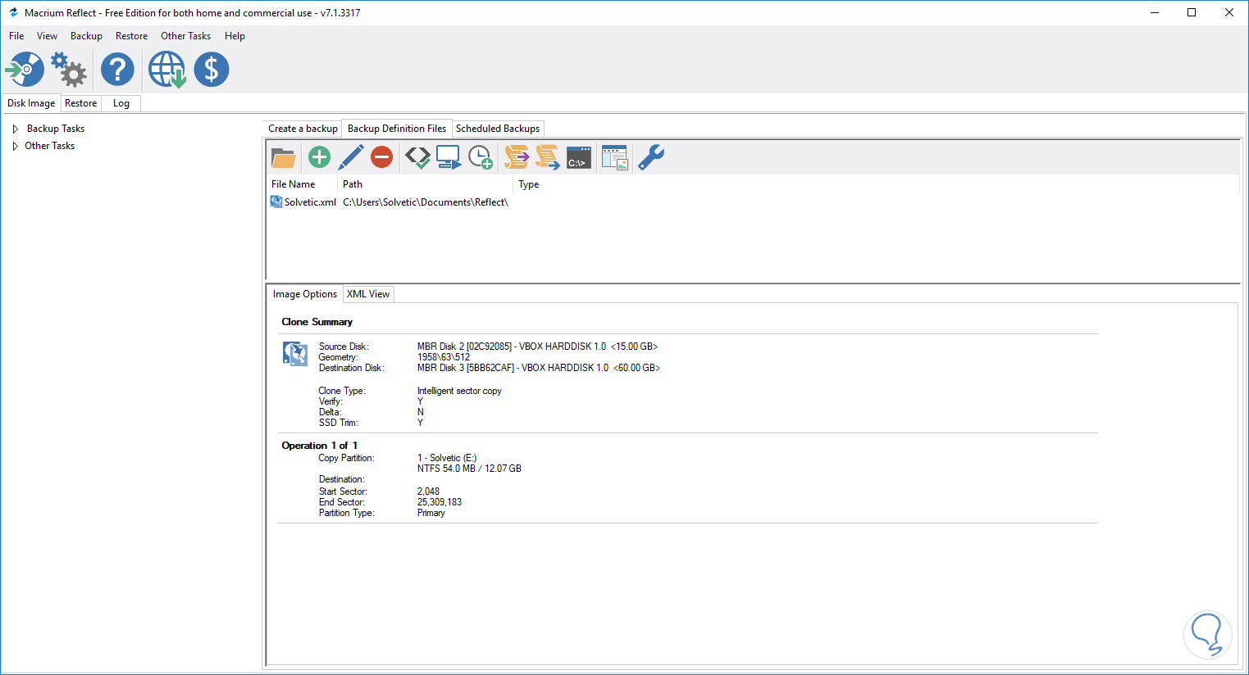Switch to the XML View tab
The height and width of the screenshot is (675, 1249).
pos(368,294)
